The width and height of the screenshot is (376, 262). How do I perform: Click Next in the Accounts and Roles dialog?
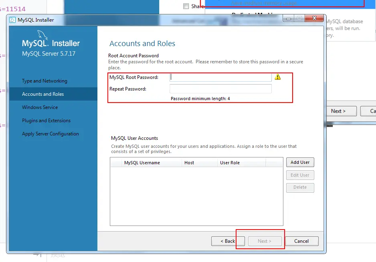(x=265, y=241)
